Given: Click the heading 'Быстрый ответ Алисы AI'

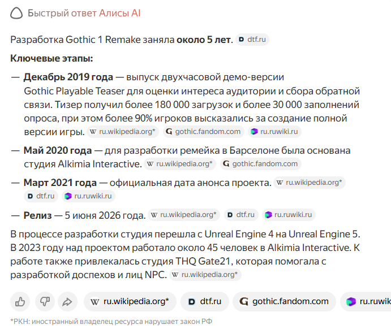Looking at the screenshot, I should point(84,13).
